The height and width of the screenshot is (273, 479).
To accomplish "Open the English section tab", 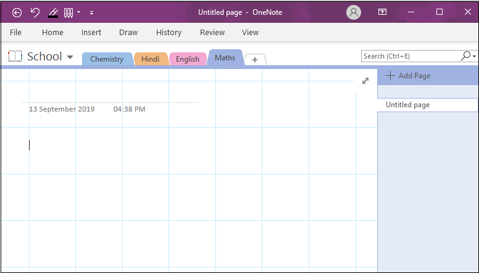I will [188, 59].
